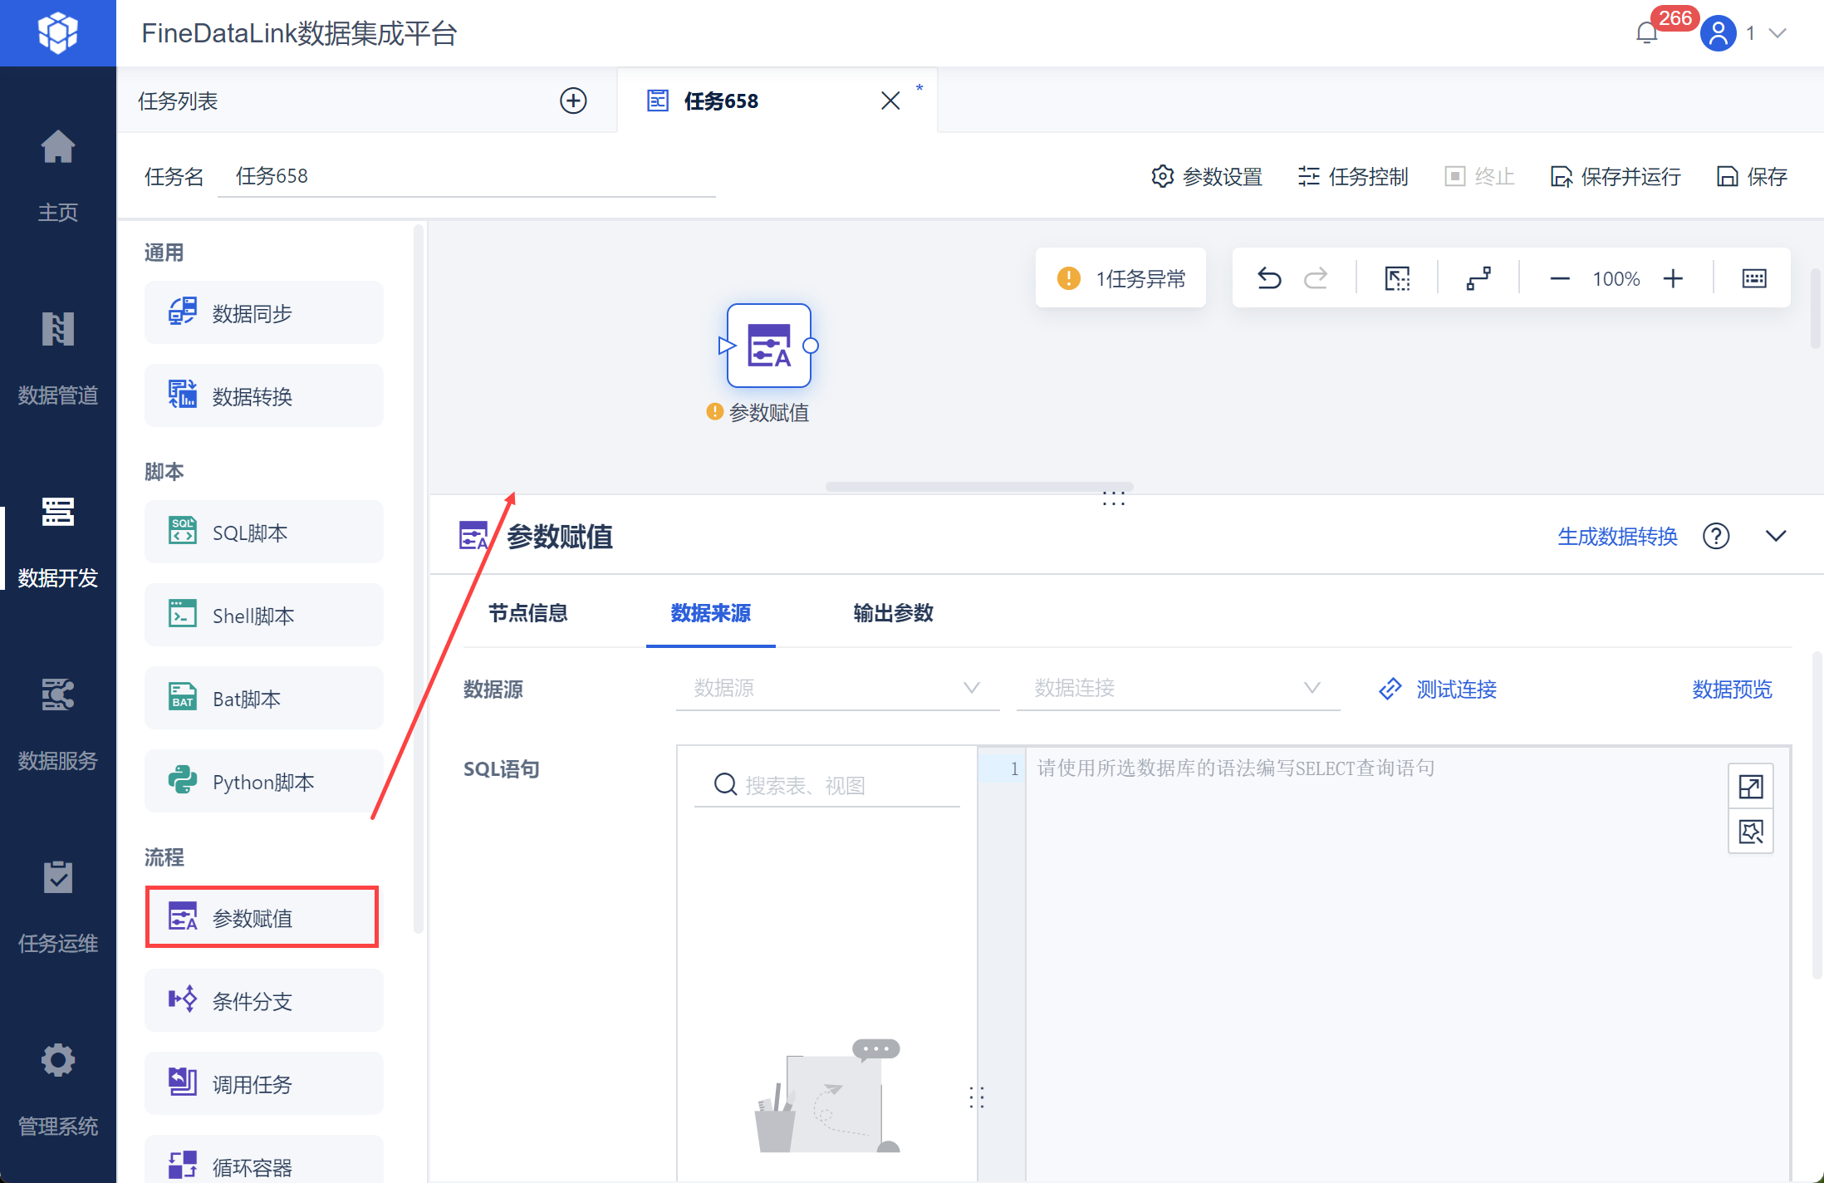The image size is (1824, 1183).
Task: Collapse the 参数赋值 configuration panel
Action: pos(1776,537)
